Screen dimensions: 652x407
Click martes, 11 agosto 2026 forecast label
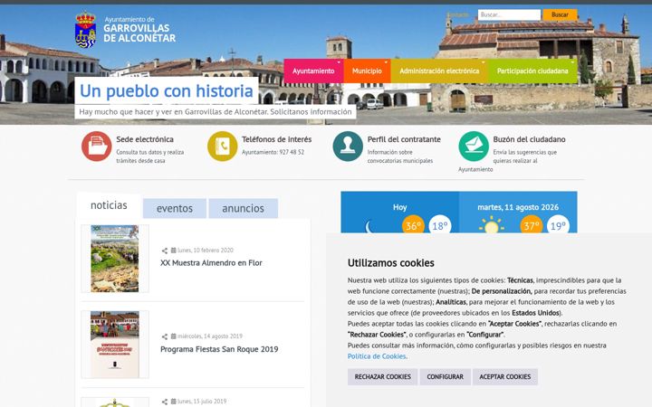click(518, 207)
